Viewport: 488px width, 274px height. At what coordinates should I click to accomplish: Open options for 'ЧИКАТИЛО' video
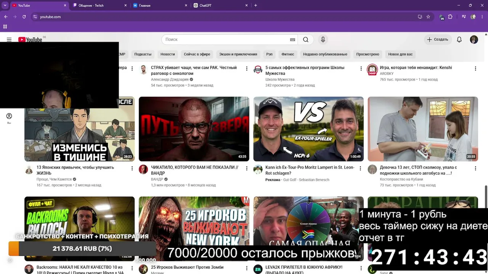coord(247,168)
